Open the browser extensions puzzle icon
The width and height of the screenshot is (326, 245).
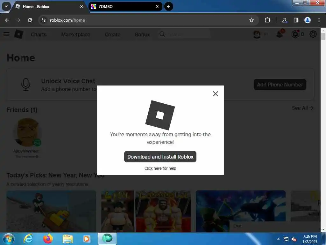[x=267, y=20]
